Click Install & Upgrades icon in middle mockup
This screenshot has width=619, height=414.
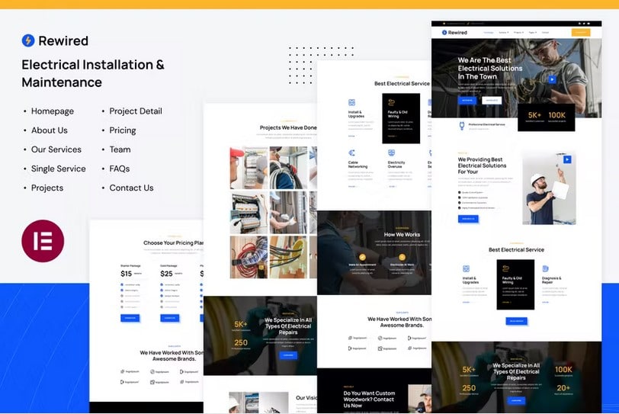coord(351,103)
